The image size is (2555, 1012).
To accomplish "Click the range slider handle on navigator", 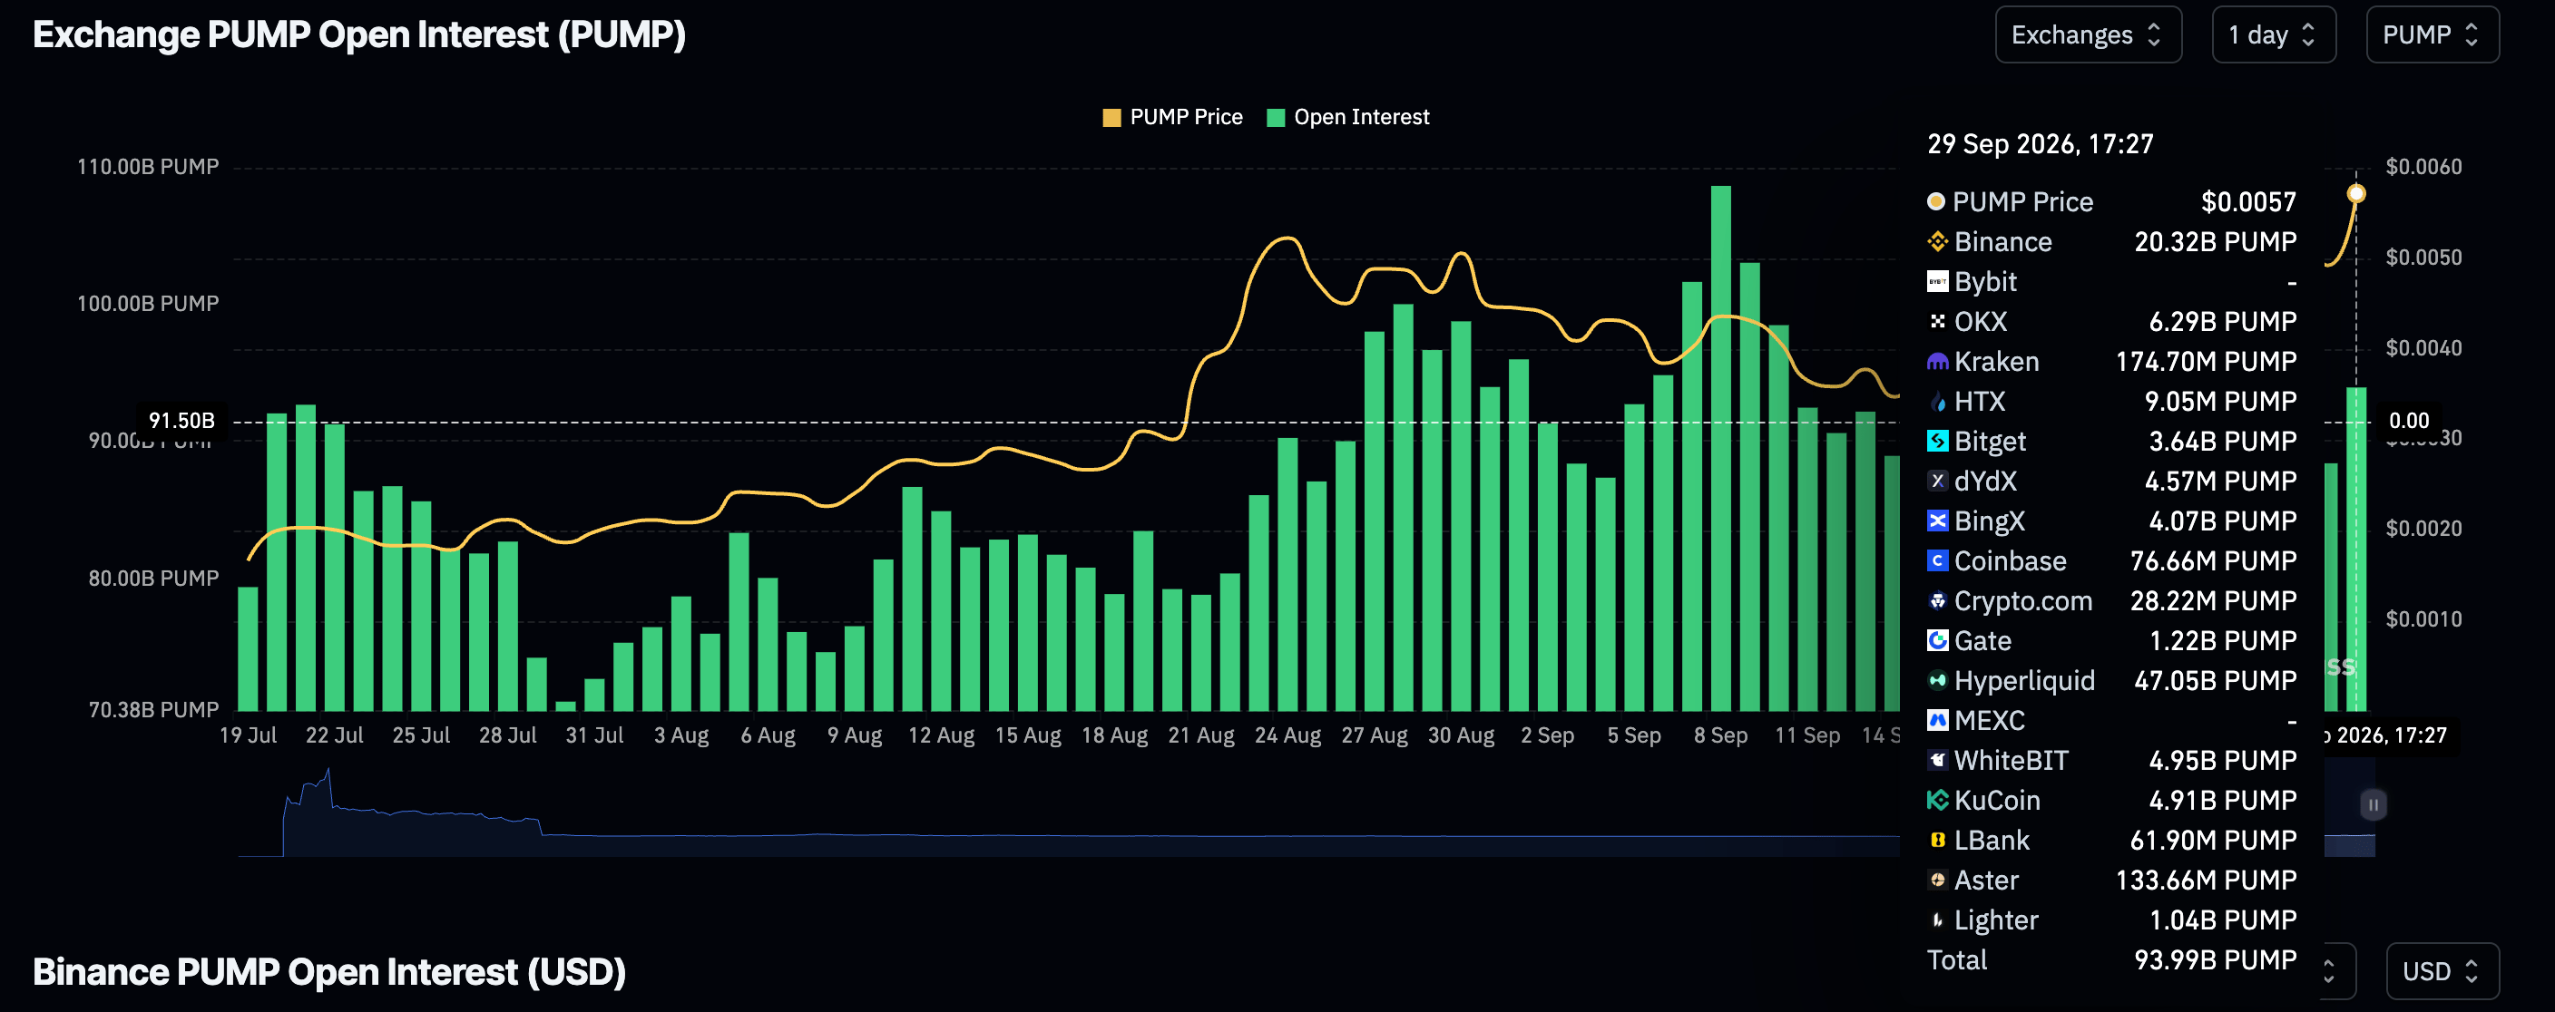I will tap(2374, 805).
